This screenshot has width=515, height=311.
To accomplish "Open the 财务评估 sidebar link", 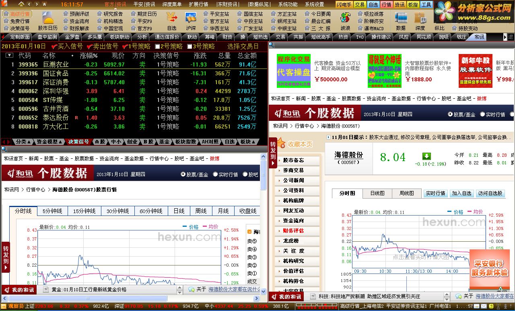I will point(293,231).
